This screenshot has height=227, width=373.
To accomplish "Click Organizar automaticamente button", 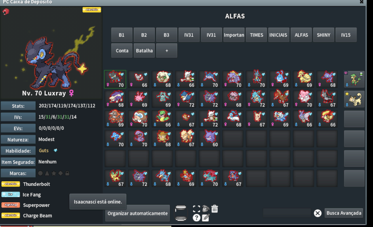I will (x=138, y=213).
